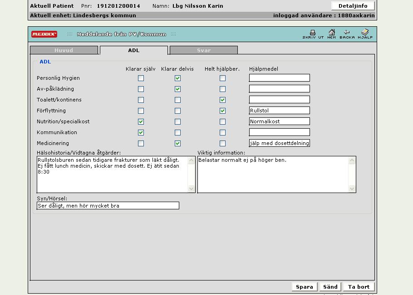Send the message with Sänd
This screenshot has height=295, width=413.
coord(330,287)
